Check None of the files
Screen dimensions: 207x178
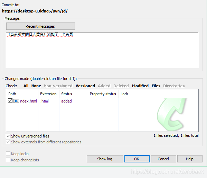36,86
